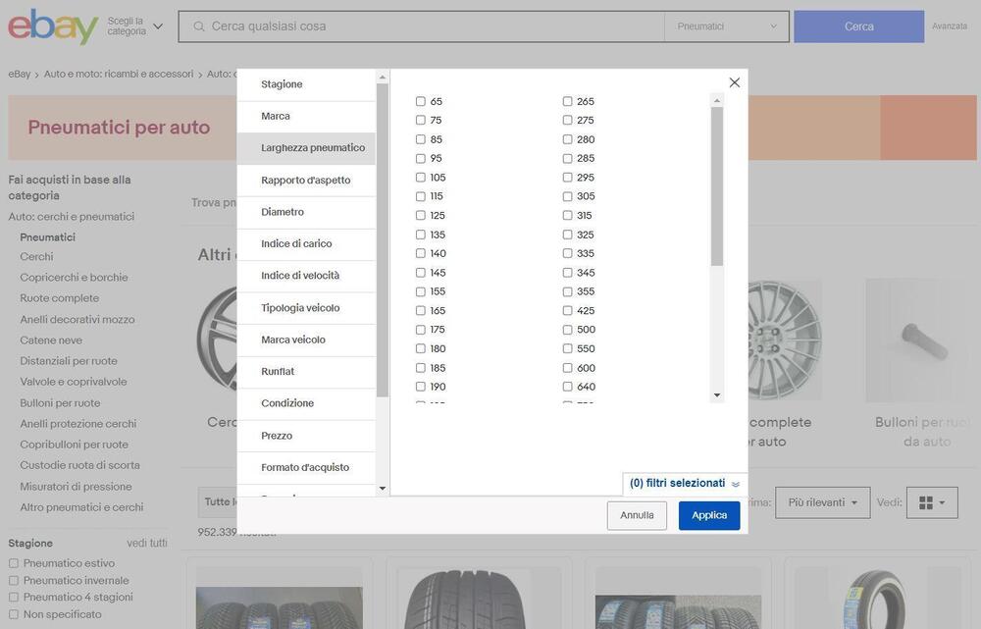Image resolution: width=981 pixels, height=629 pixels.
Task: Open the Pneumatici category dropdown
Action: pyautogui.click(x=726, y=26)
